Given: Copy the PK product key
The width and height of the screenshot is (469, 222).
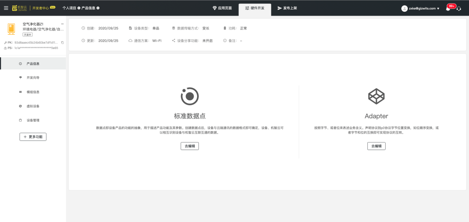Looking at the screenshot, I should [62, 43].
